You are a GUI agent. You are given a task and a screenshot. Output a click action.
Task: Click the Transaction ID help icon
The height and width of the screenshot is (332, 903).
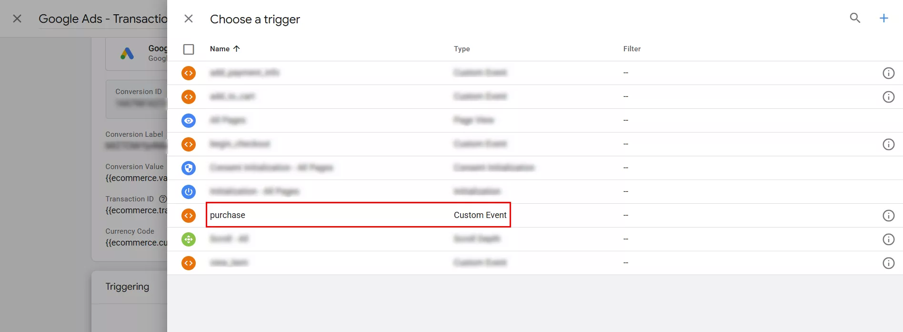tap(162, 199)
